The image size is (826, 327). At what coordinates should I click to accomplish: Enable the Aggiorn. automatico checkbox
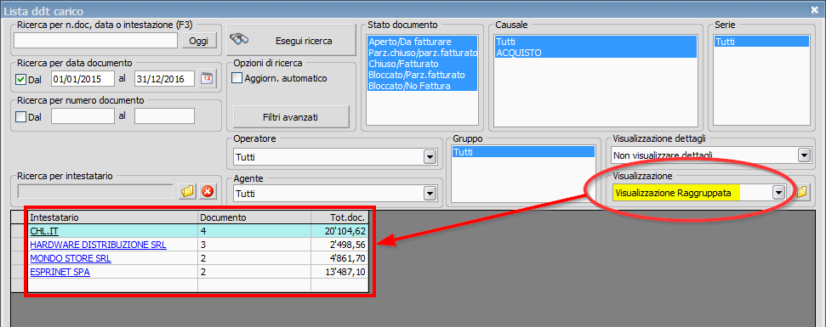coord(237,78)
